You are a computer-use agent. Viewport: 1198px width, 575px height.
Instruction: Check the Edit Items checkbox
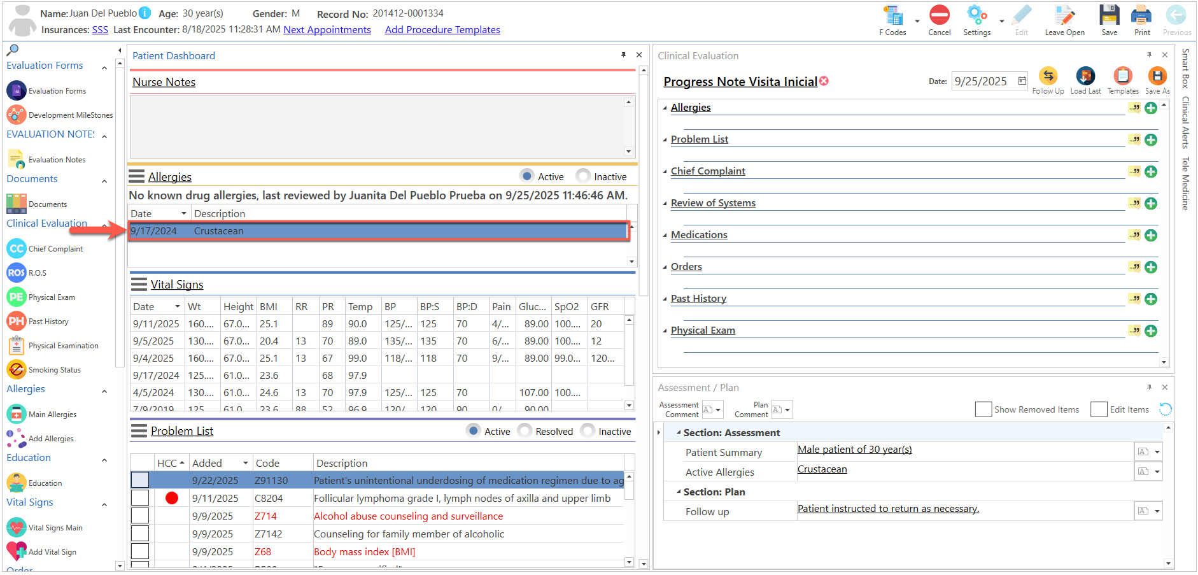pos(1099,409)
